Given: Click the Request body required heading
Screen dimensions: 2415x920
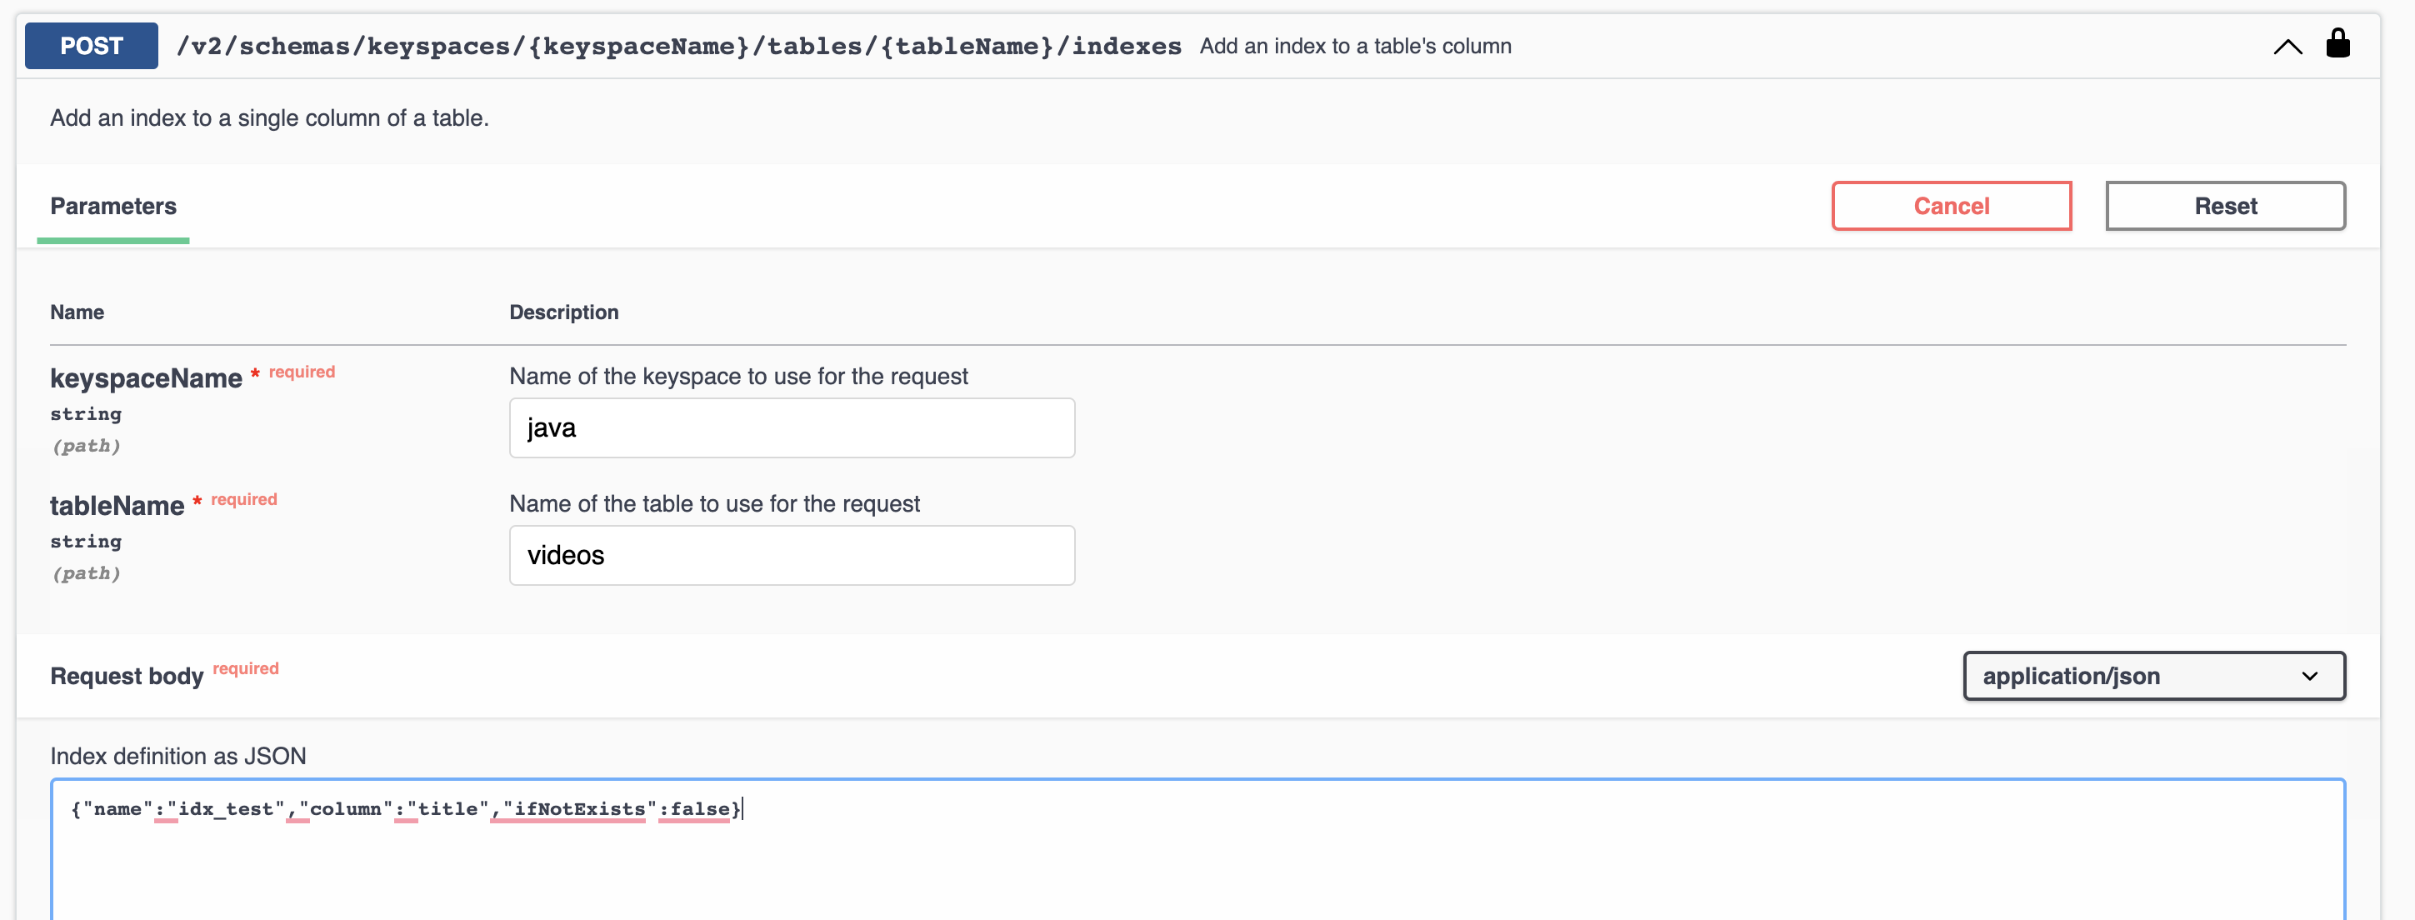Looking at the screenshot, I should (127, 675).
